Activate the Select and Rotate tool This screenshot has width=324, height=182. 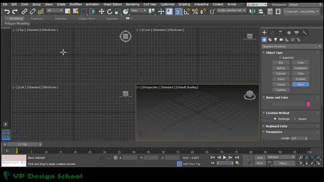pos(109,12)
